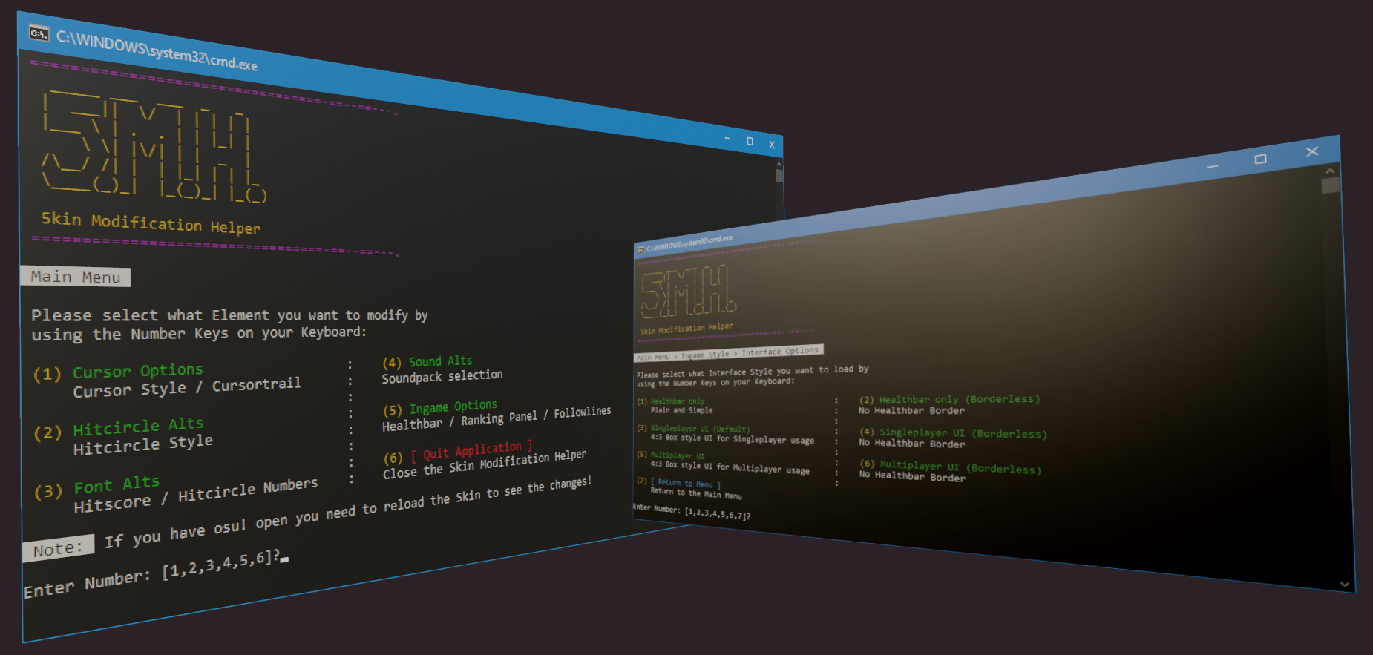
Task: Close the right Interface Options window
Action: 1312,151
